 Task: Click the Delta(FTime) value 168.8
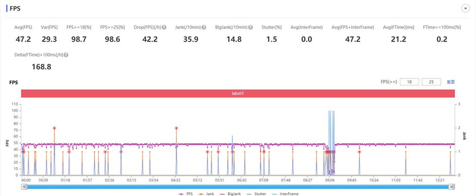point(41,67)
